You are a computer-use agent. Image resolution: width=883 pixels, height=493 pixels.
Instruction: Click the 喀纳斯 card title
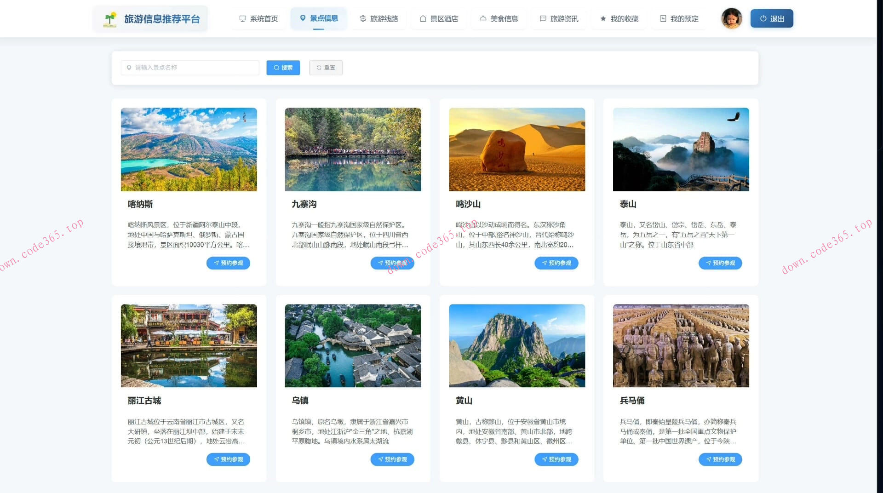[140, 204]
